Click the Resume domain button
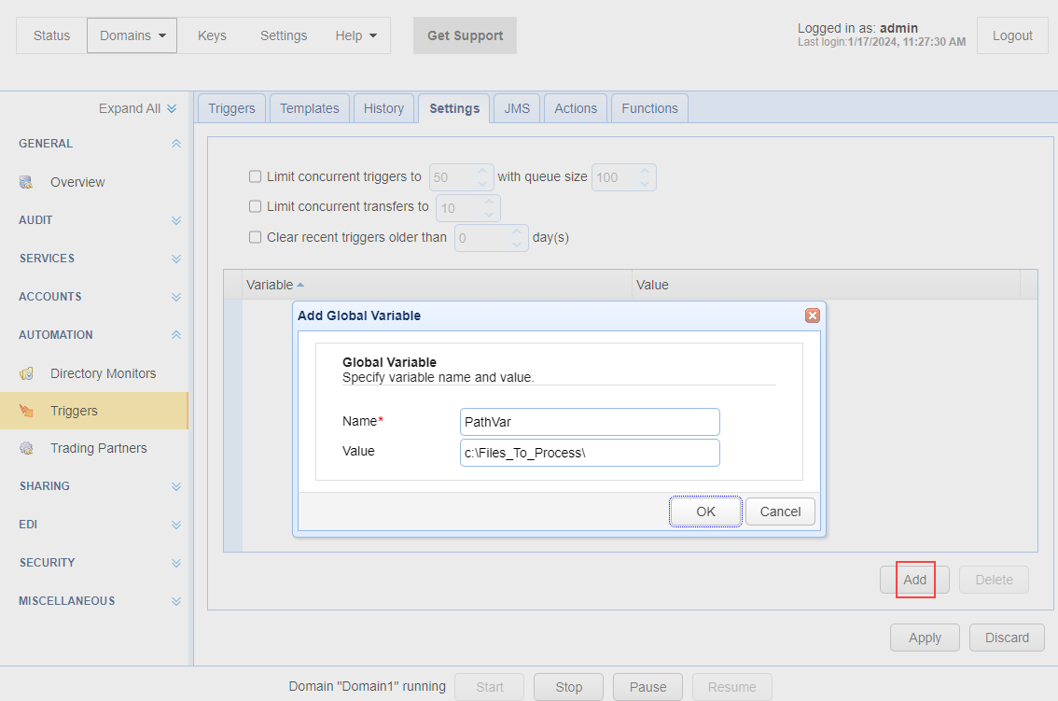This screenshot has width=1058, height=701. point(731,687)
